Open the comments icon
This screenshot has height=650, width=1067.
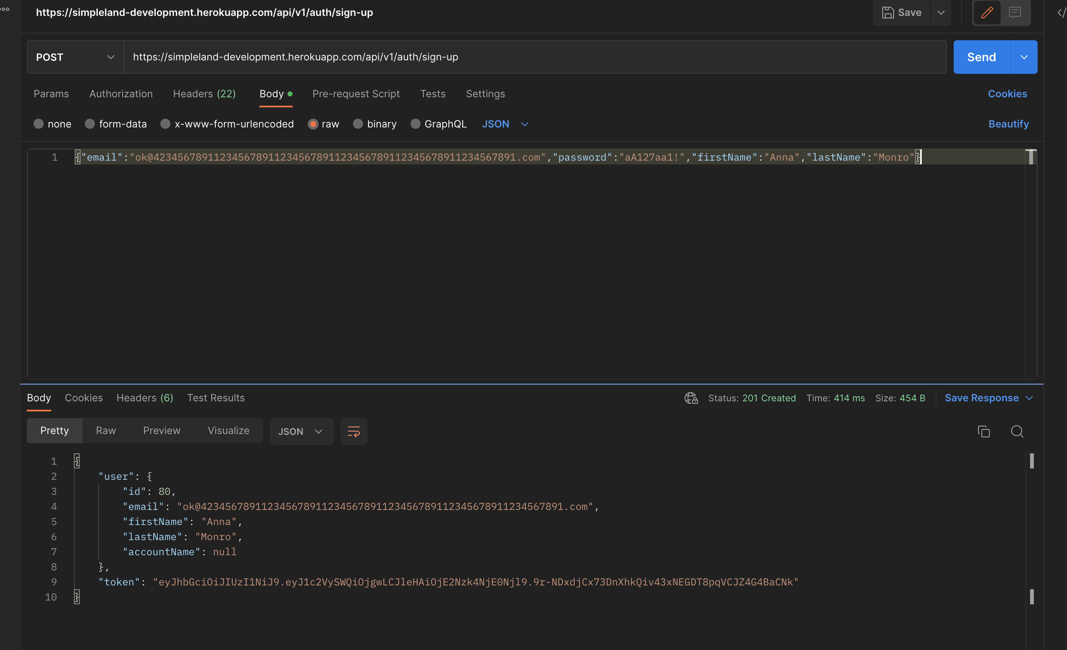click(1015, 13)
